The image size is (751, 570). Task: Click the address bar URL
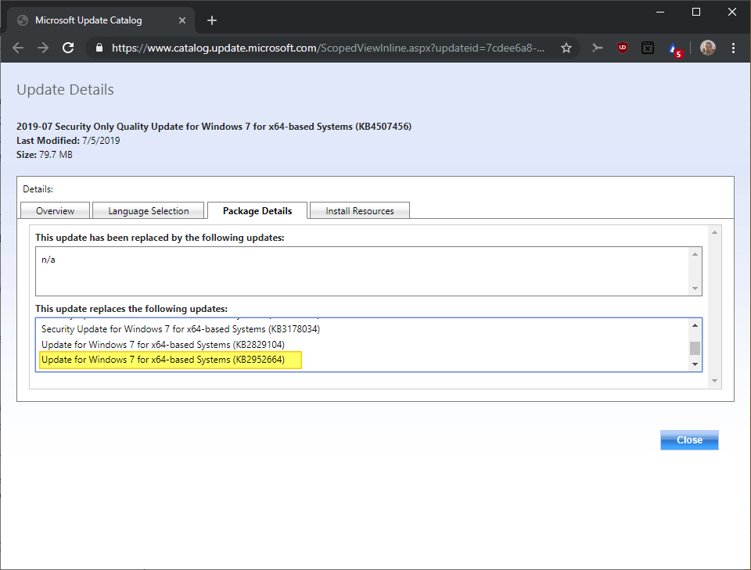(328, 48)
